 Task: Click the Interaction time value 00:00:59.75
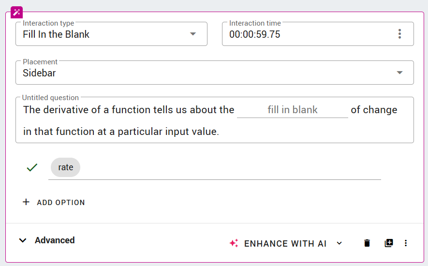(x=255, y=34)
